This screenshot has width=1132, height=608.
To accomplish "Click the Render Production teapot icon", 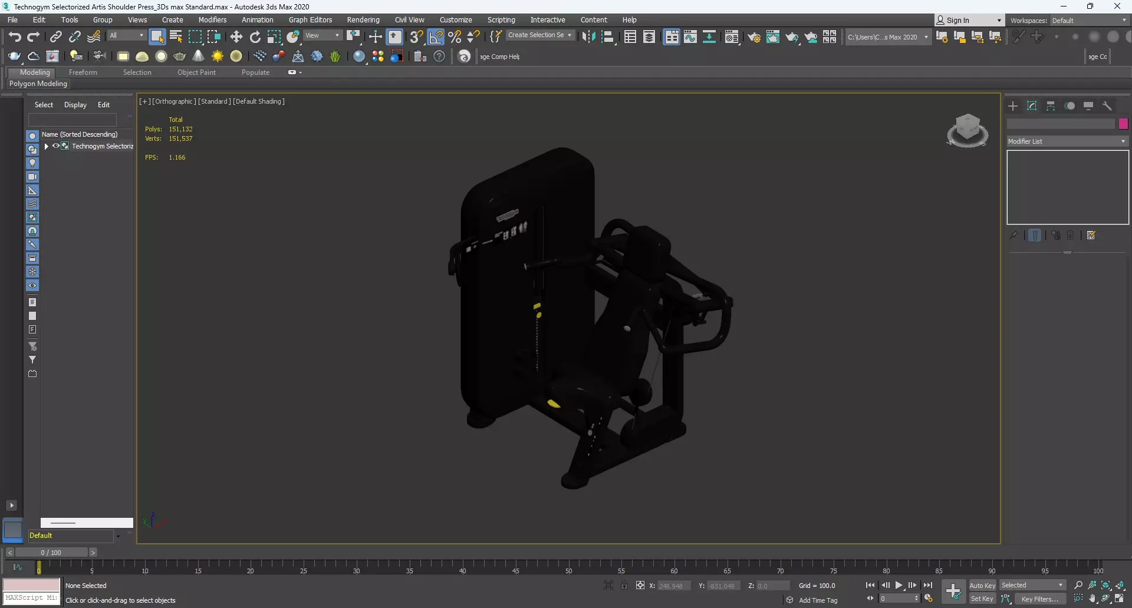I will pos(792,37).
